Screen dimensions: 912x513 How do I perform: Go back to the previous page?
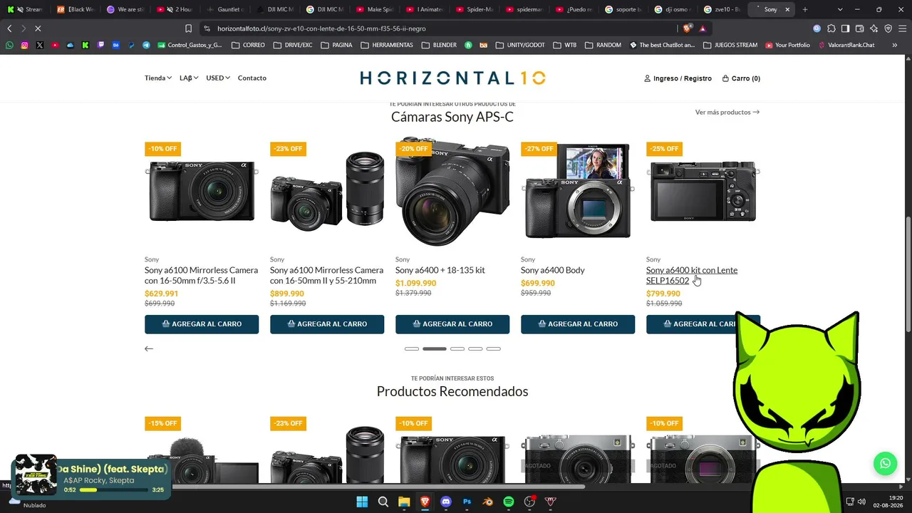coord(9,28)
